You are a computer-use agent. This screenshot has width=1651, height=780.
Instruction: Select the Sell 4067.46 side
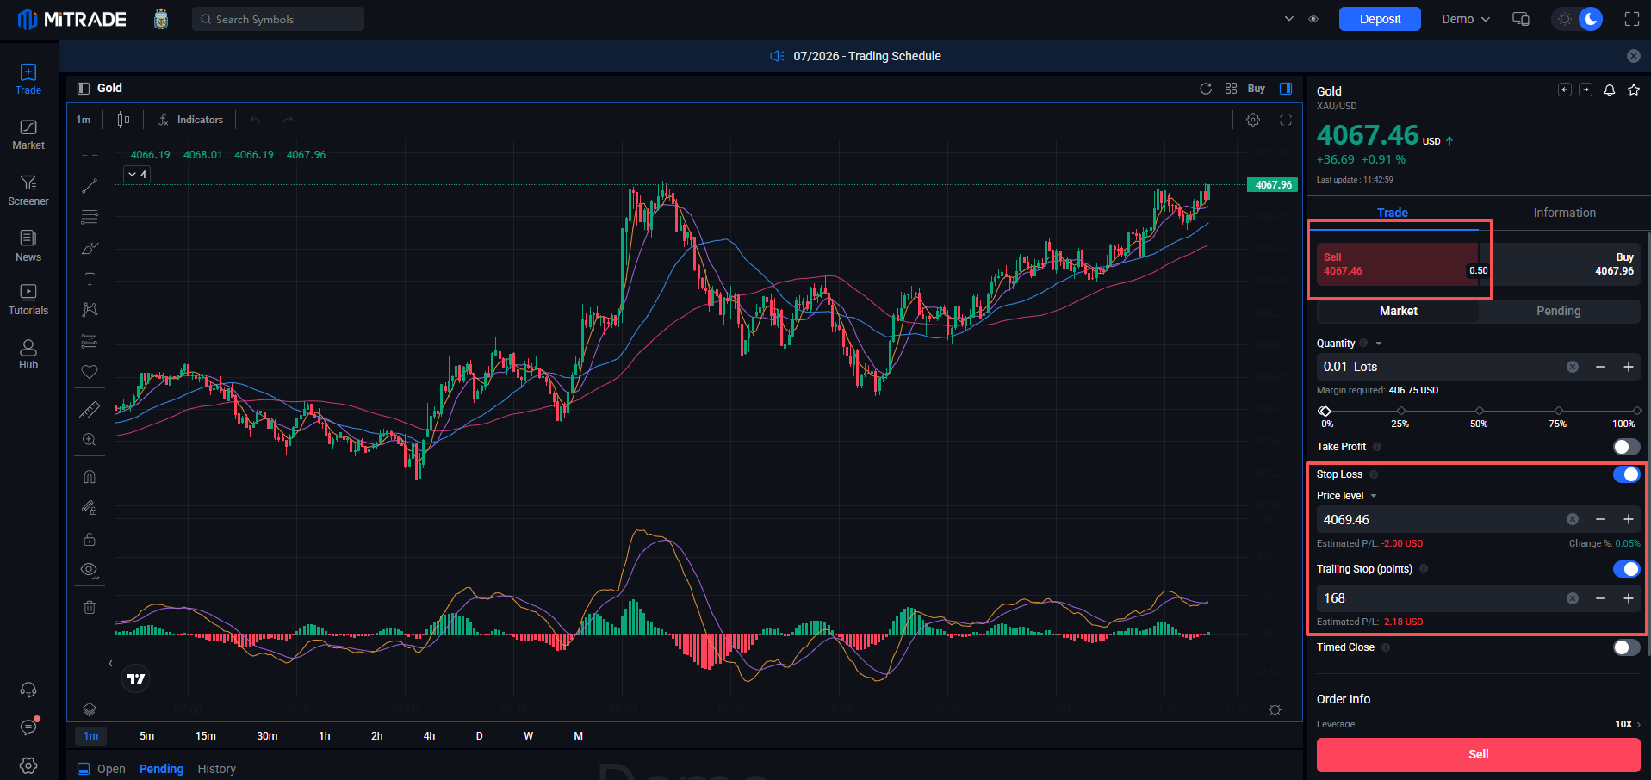pos(1396,264)
